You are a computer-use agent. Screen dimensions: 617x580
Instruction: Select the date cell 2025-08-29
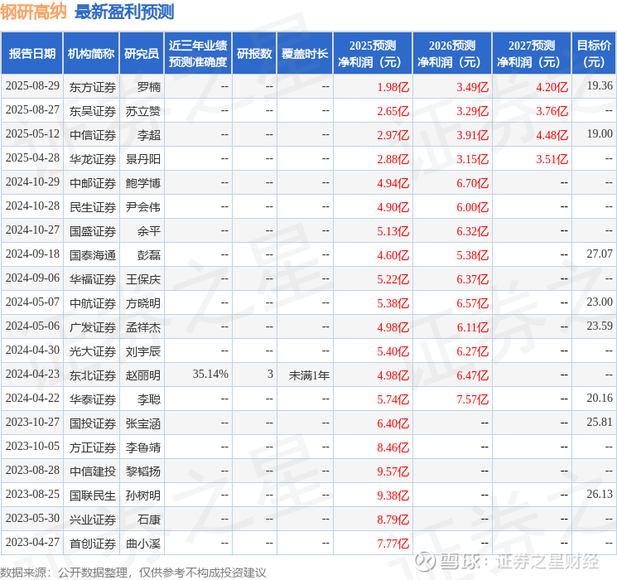pos(32,86)
